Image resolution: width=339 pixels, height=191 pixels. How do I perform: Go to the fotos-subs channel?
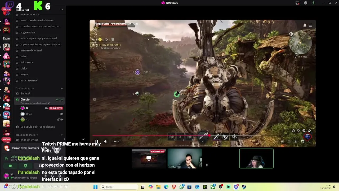[40, 62]
